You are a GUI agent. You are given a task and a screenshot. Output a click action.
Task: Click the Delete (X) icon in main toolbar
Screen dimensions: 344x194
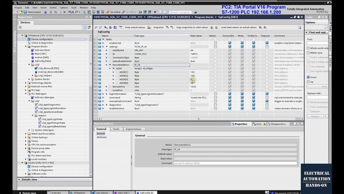pos(64,12)
